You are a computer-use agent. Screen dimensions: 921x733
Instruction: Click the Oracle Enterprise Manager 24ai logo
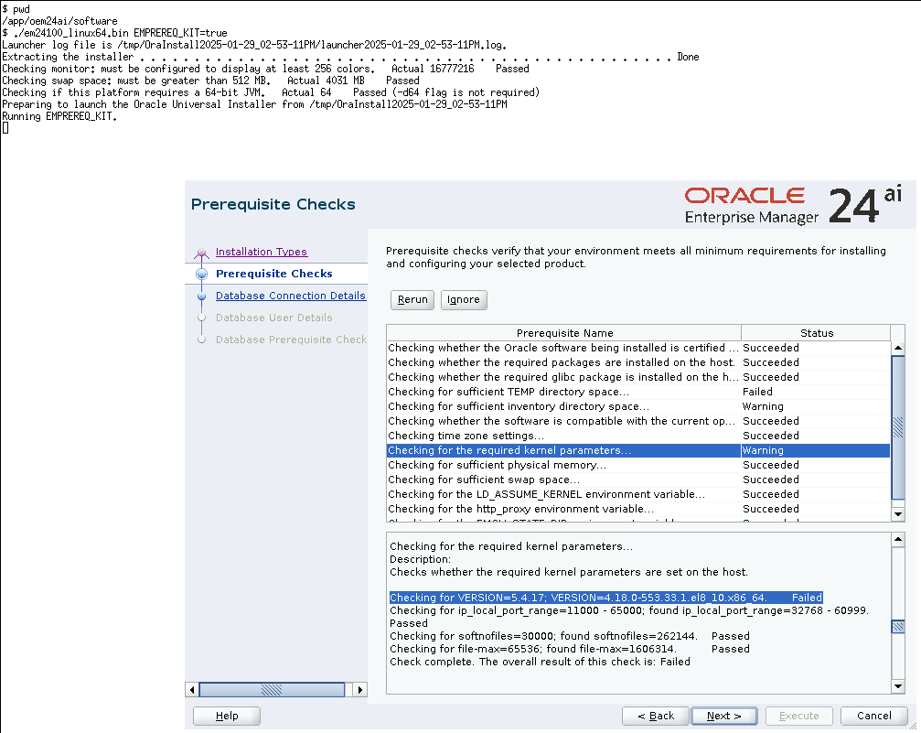(x=793, y=205)
